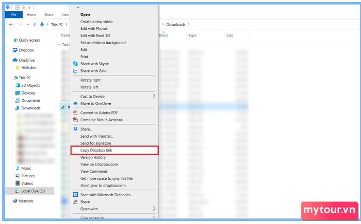This screenshot has height=224, width=361.
Task: Open Documents in the navigation pane
Action: [x=31, y=101]
